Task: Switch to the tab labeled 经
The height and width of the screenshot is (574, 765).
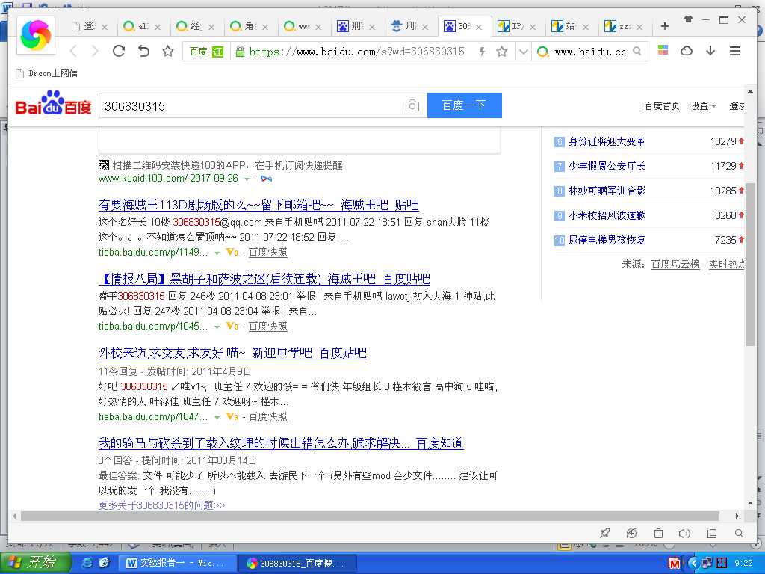Action: 195,26
